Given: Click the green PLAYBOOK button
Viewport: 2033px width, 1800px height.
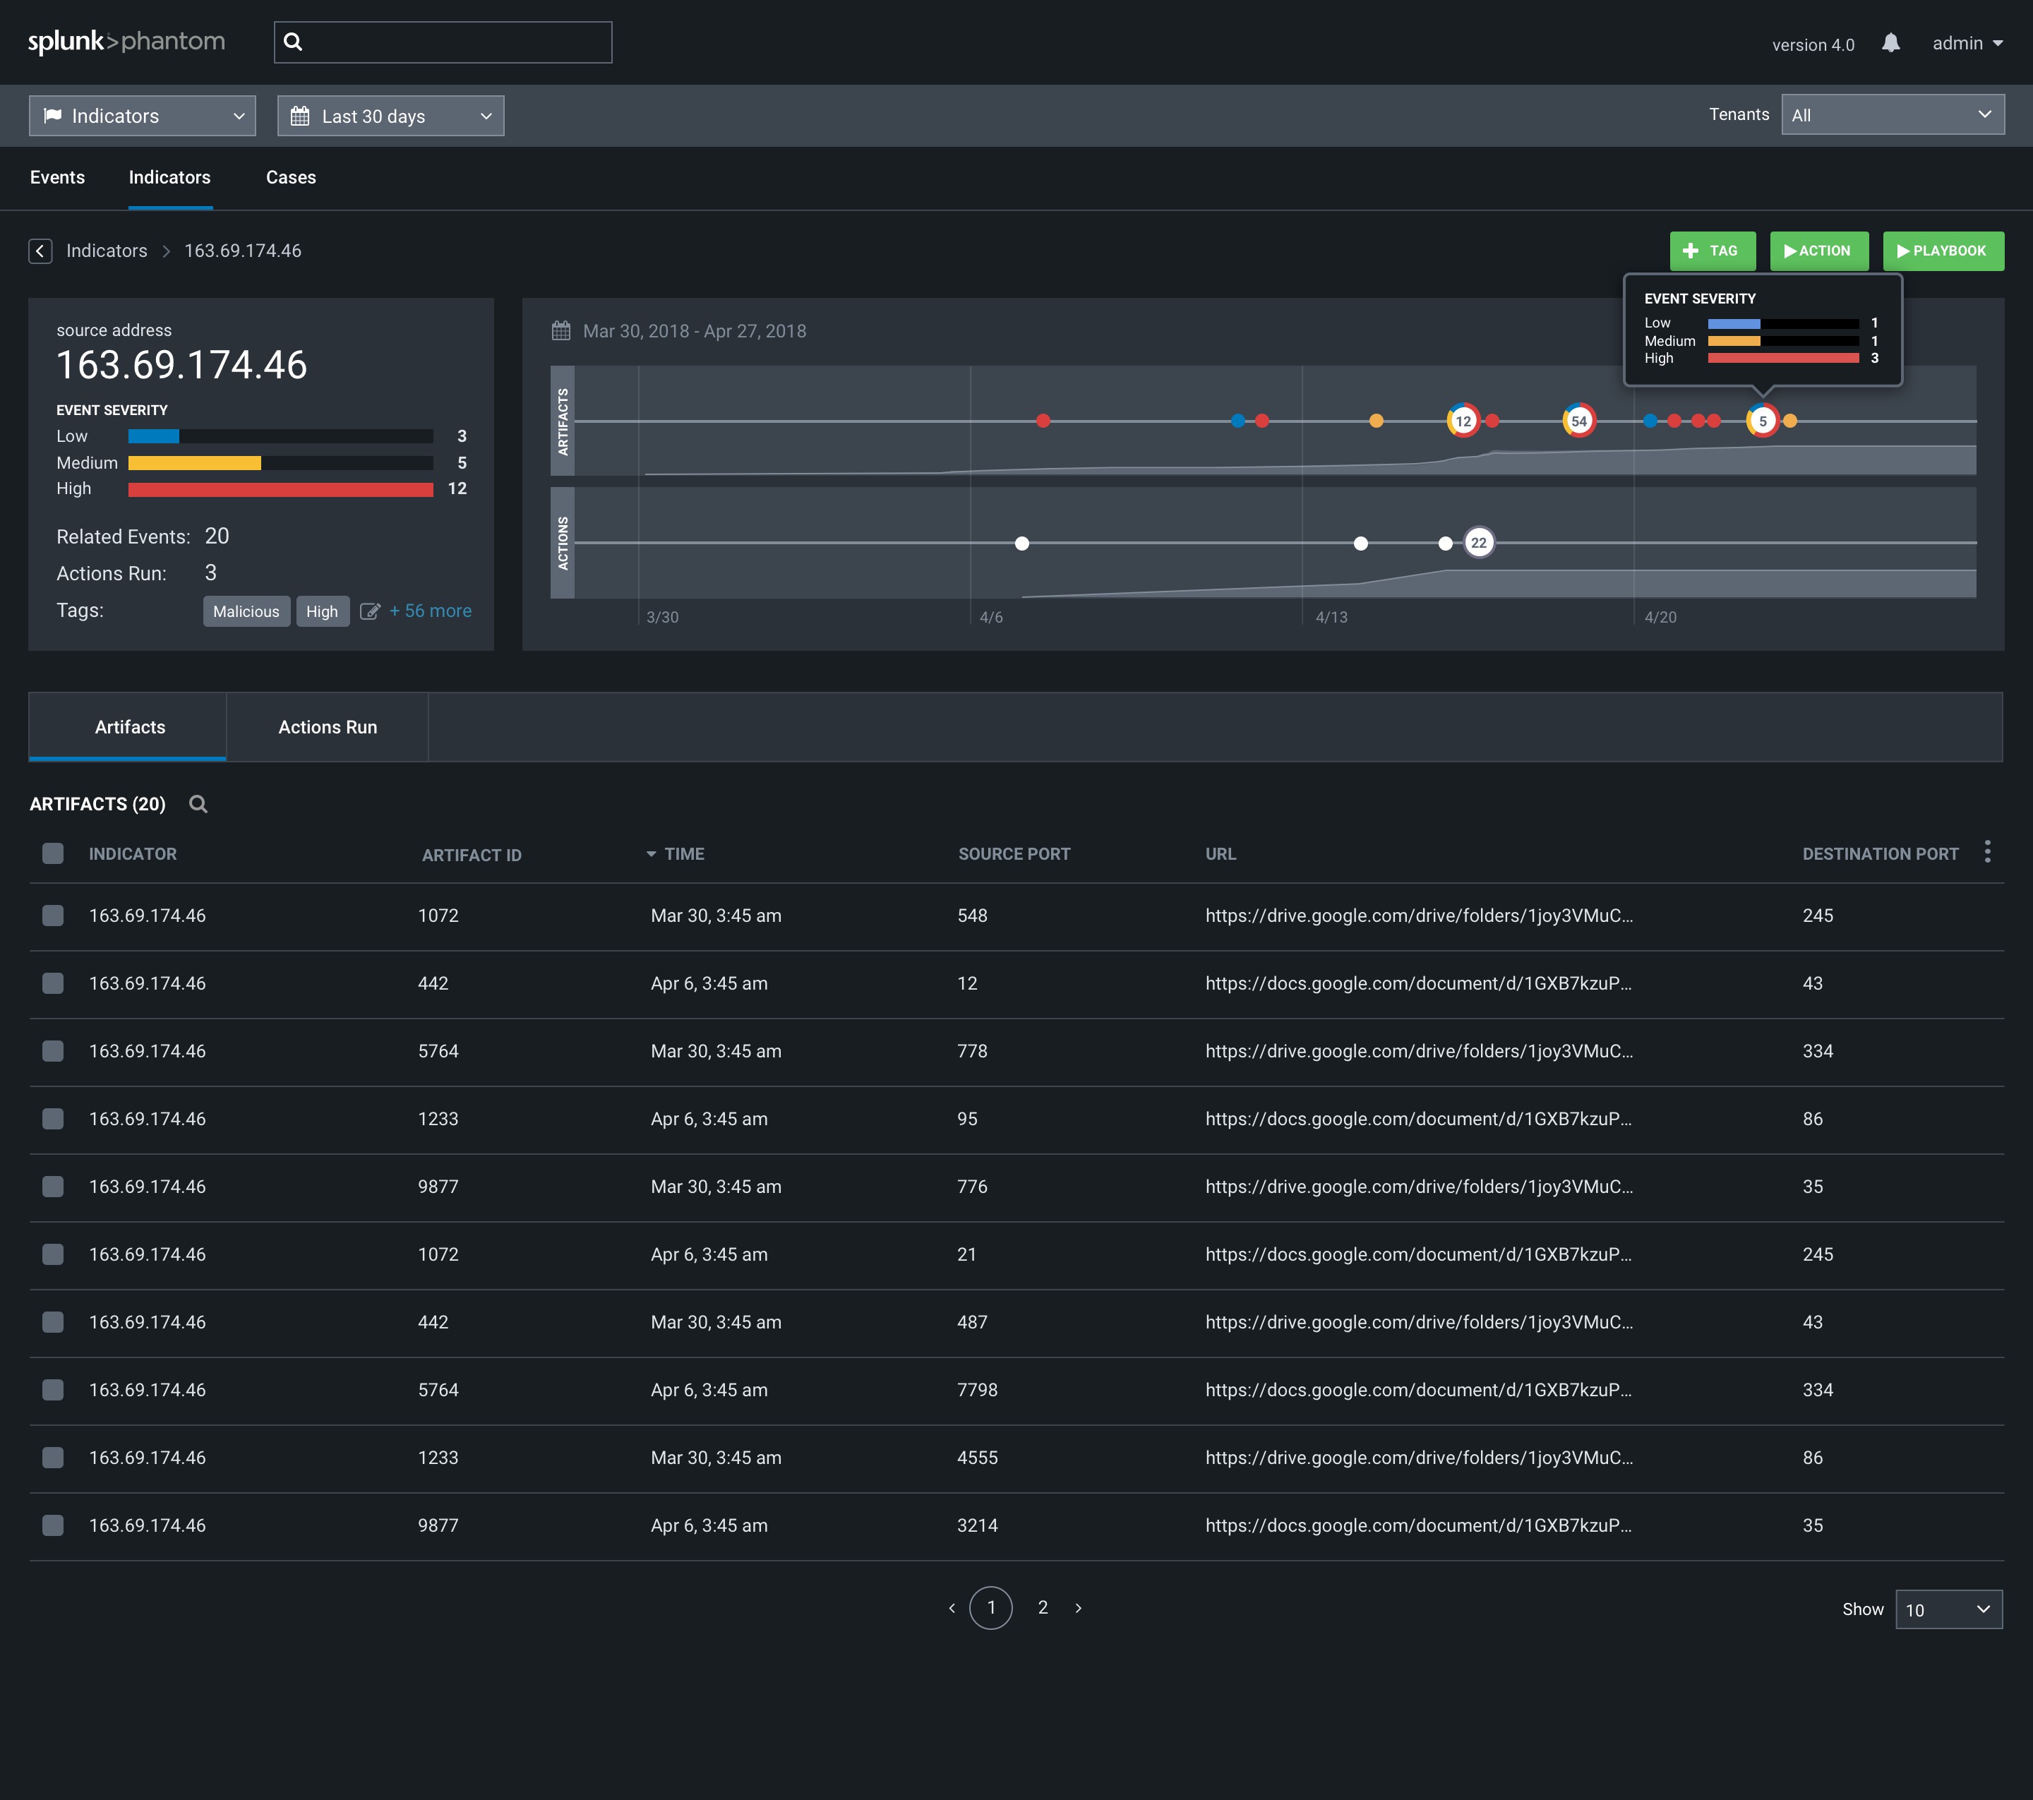Looking at the screenshot, I should (x=1943, y=251).
